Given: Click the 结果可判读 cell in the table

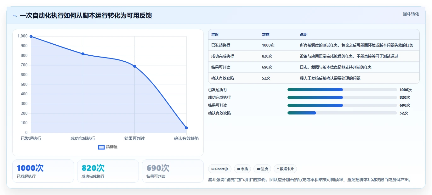Looking at the screenshot, I should (x=221, y=67).
